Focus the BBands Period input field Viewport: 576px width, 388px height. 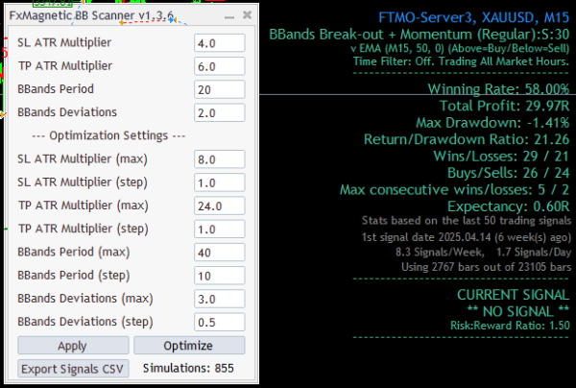(219, 89)
